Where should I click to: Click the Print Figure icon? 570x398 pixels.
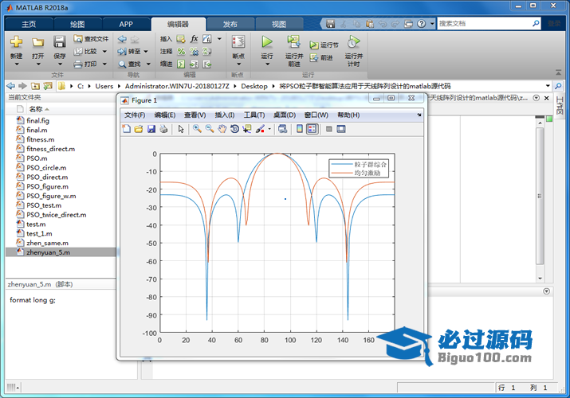[x=163, y=128]
